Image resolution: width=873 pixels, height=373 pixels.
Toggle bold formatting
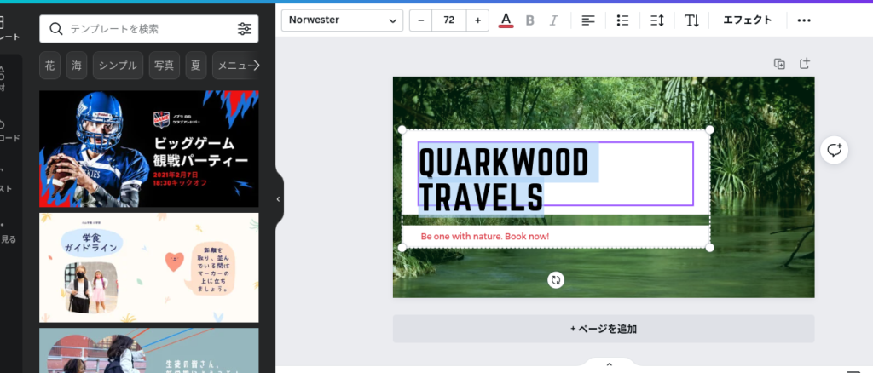[530, 20]
